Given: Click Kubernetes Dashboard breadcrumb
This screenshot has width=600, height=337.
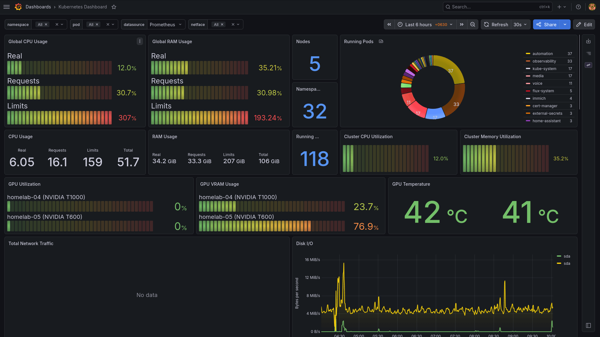Looking at the screenshot, I should [83, 7].
